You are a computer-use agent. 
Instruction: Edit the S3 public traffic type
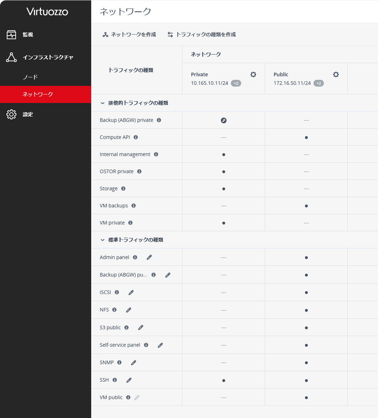tap(141, 327)
